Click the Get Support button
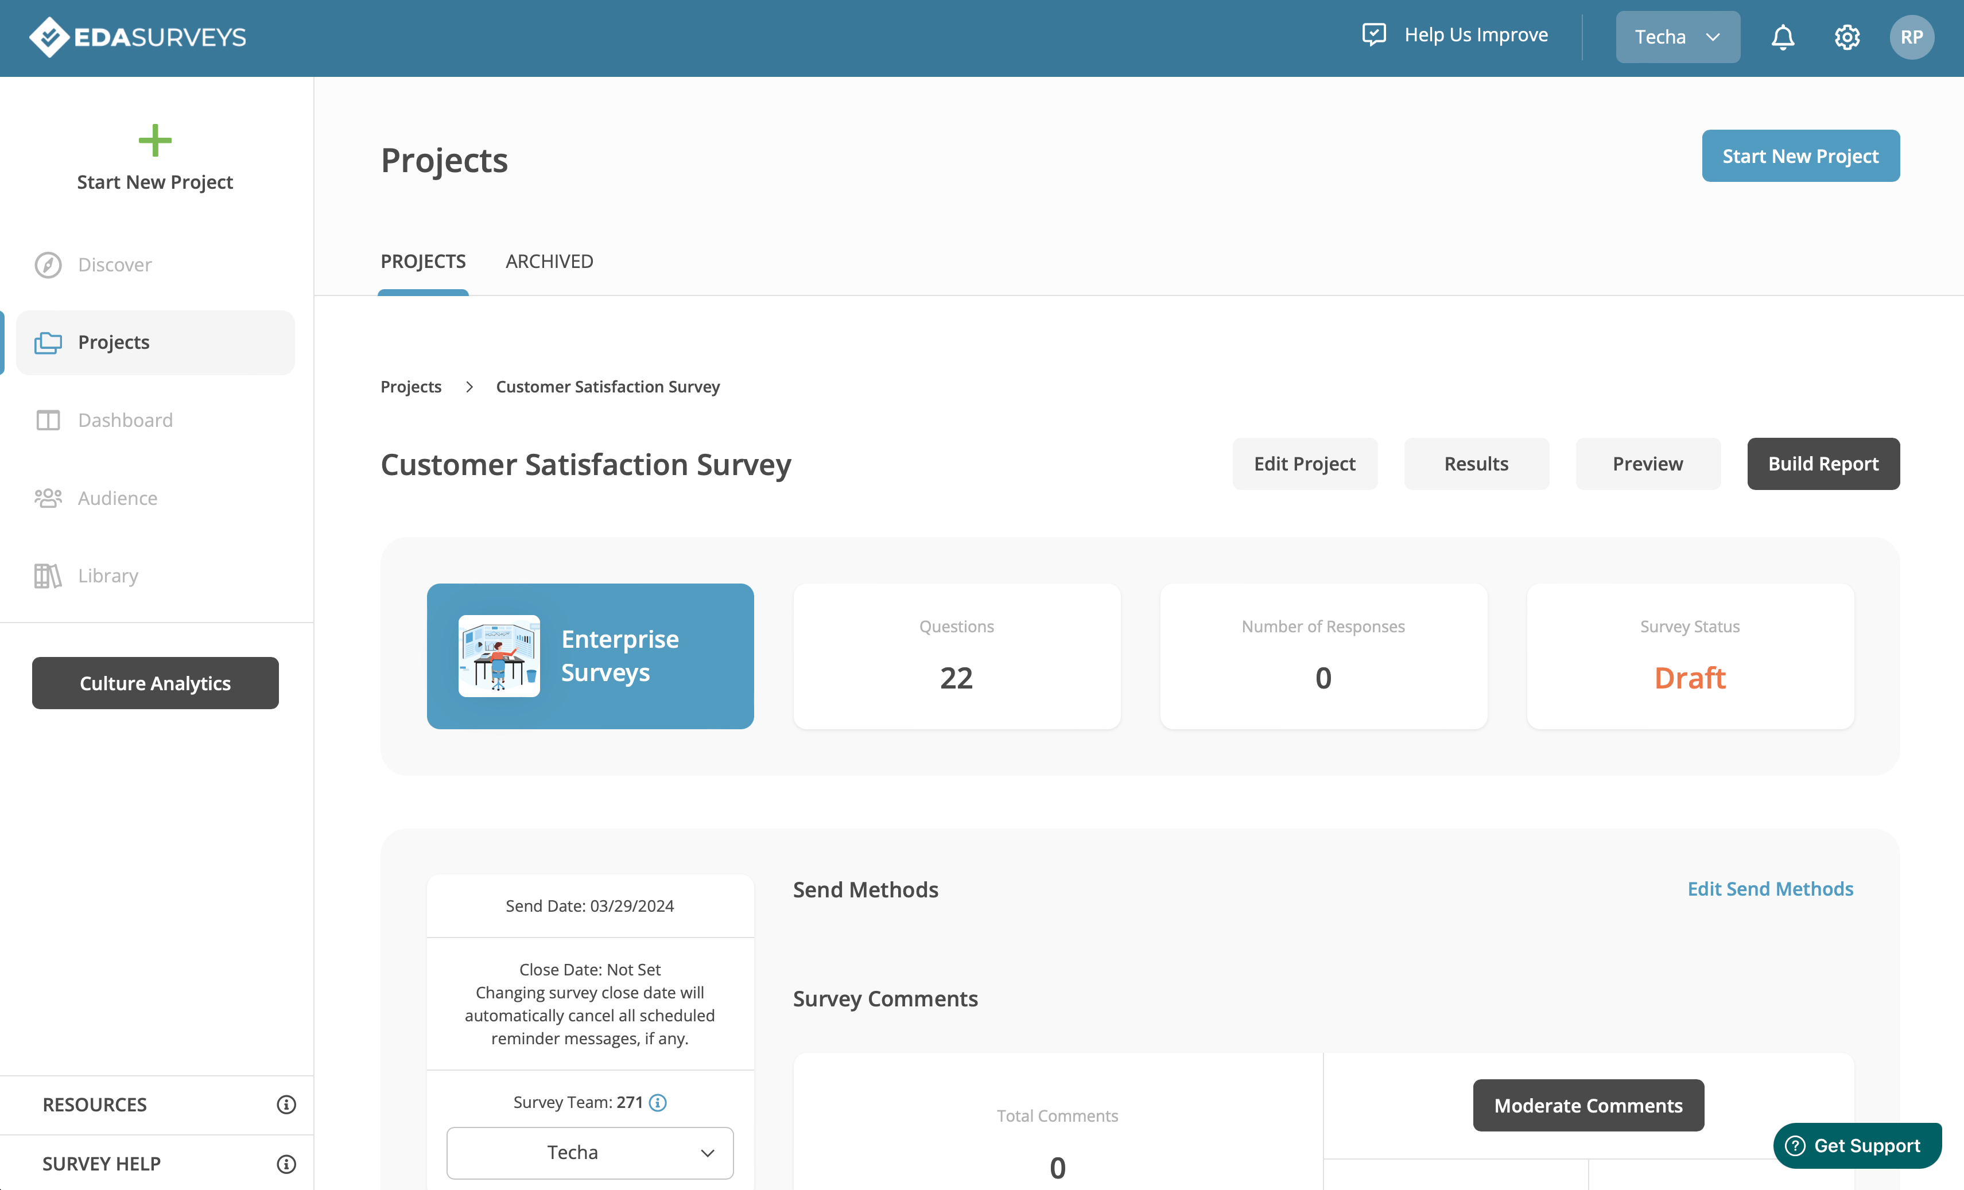 [1857, 1145]
